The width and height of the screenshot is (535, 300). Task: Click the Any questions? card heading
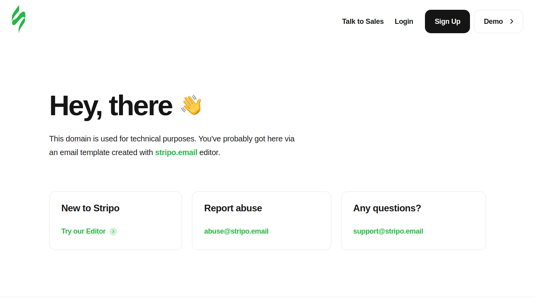(387, 208)
